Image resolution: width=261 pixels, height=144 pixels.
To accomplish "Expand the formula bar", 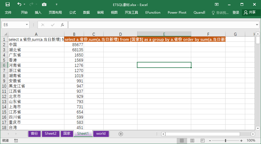I will click(257, 25).
